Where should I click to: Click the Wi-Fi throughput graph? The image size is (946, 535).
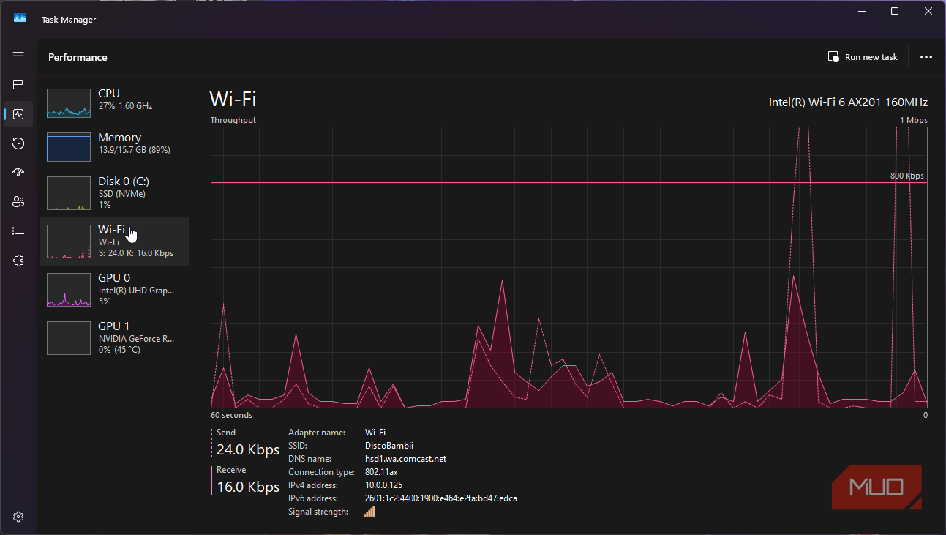[569, 267]
